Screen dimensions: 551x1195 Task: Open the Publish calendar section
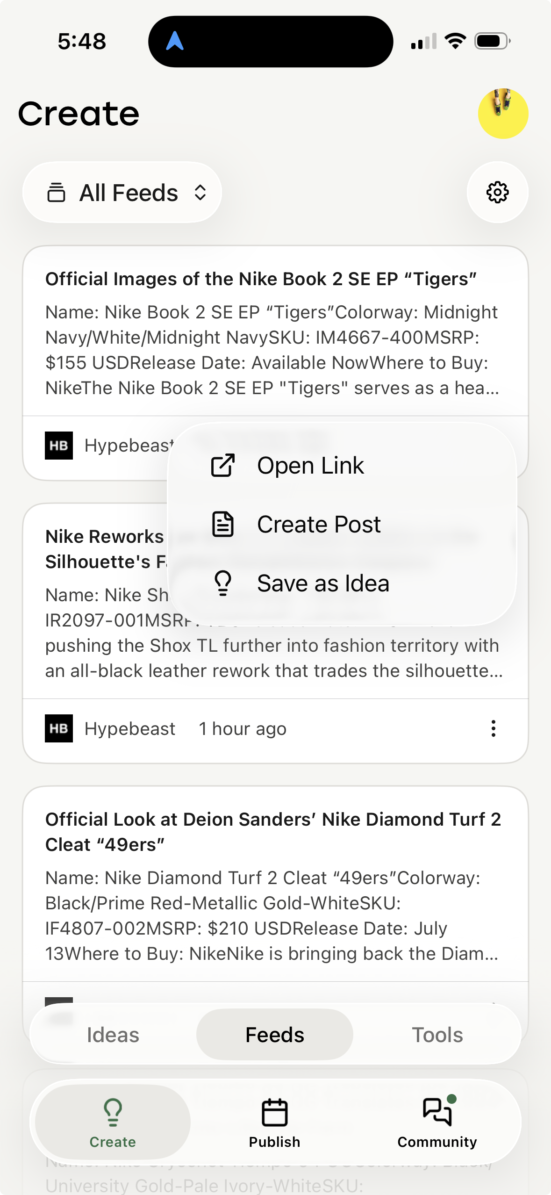pos(275,1122)
